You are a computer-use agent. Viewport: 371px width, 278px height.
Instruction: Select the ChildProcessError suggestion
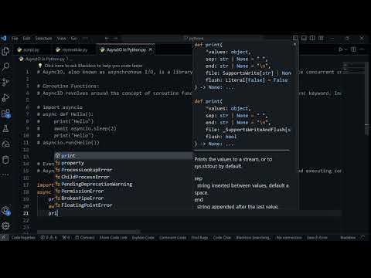(x=123, y=177)
